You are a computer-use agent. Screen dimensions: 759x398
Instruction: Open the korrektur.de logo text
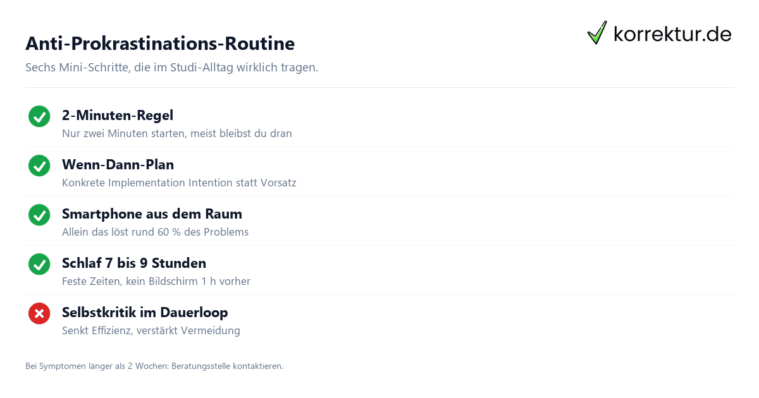pos(672,34)
